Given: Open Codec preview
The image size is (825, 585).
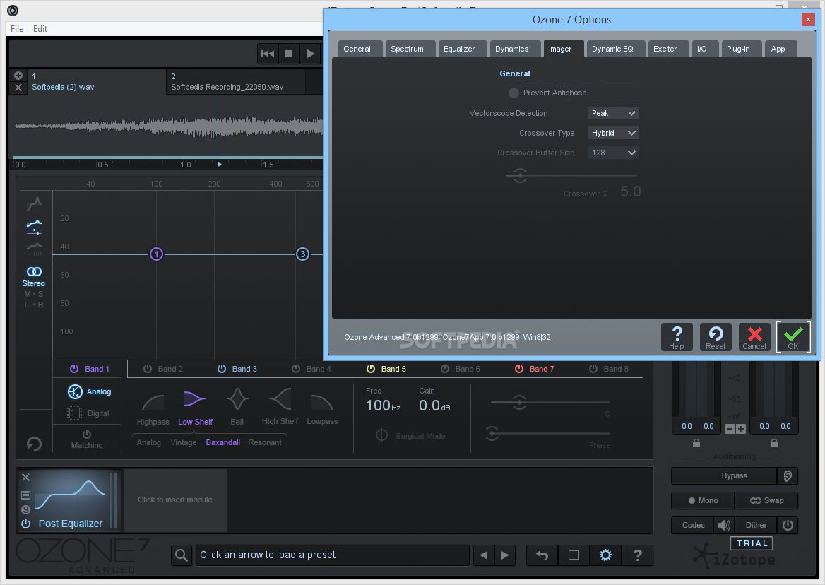Looking at the screenshot, I should (x=693, y=525).
